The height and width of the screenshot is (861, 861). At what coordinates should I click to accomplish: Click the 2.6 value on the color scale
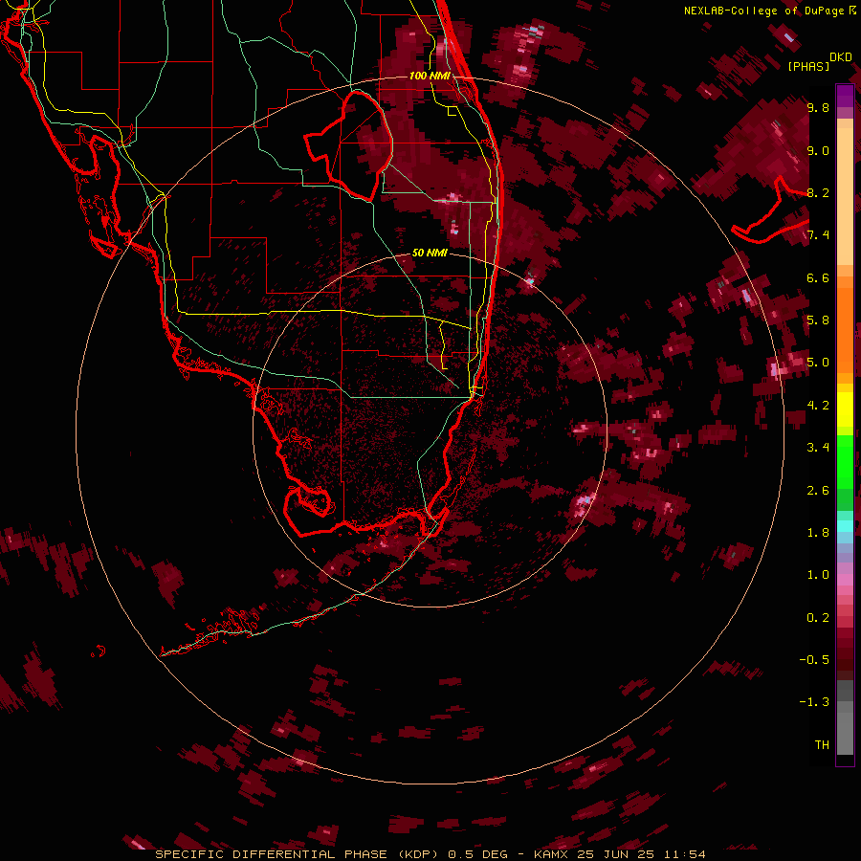[x=818, y=491]
